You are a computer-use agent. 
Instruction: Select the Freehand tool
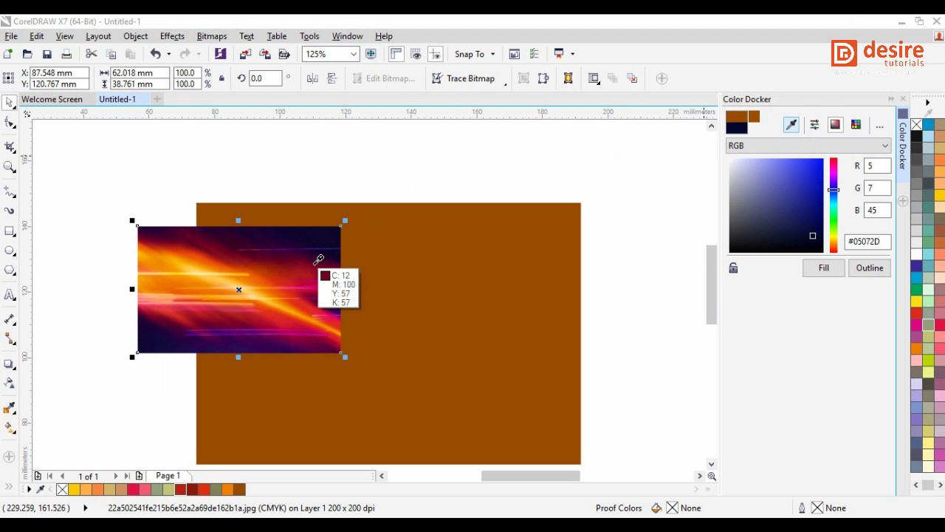point(10,191)
